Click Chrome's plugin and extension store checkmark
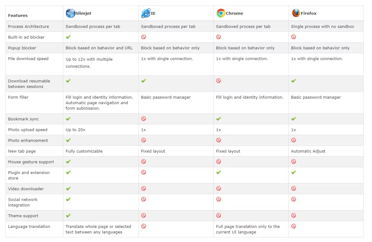This screenshot has width=372, height=242. [219, 172]
